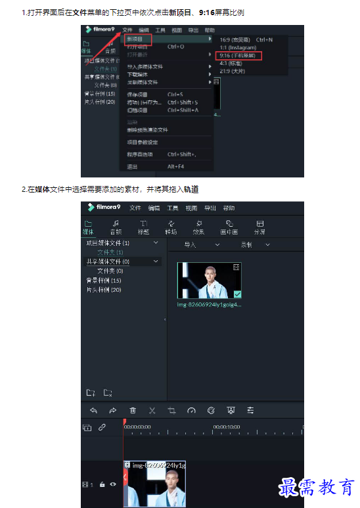The height and width of the screenshot is (508, 360).
Task: Click the trash delete icon in timeline toolbar
Action: [133, 411]
